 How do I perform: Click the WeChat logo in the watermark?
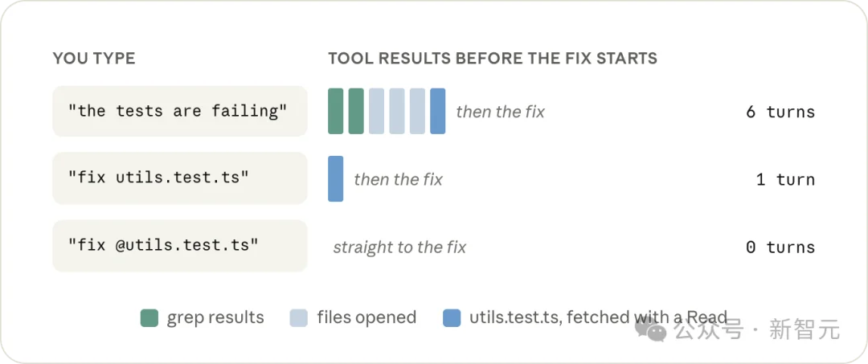point(651,329)
